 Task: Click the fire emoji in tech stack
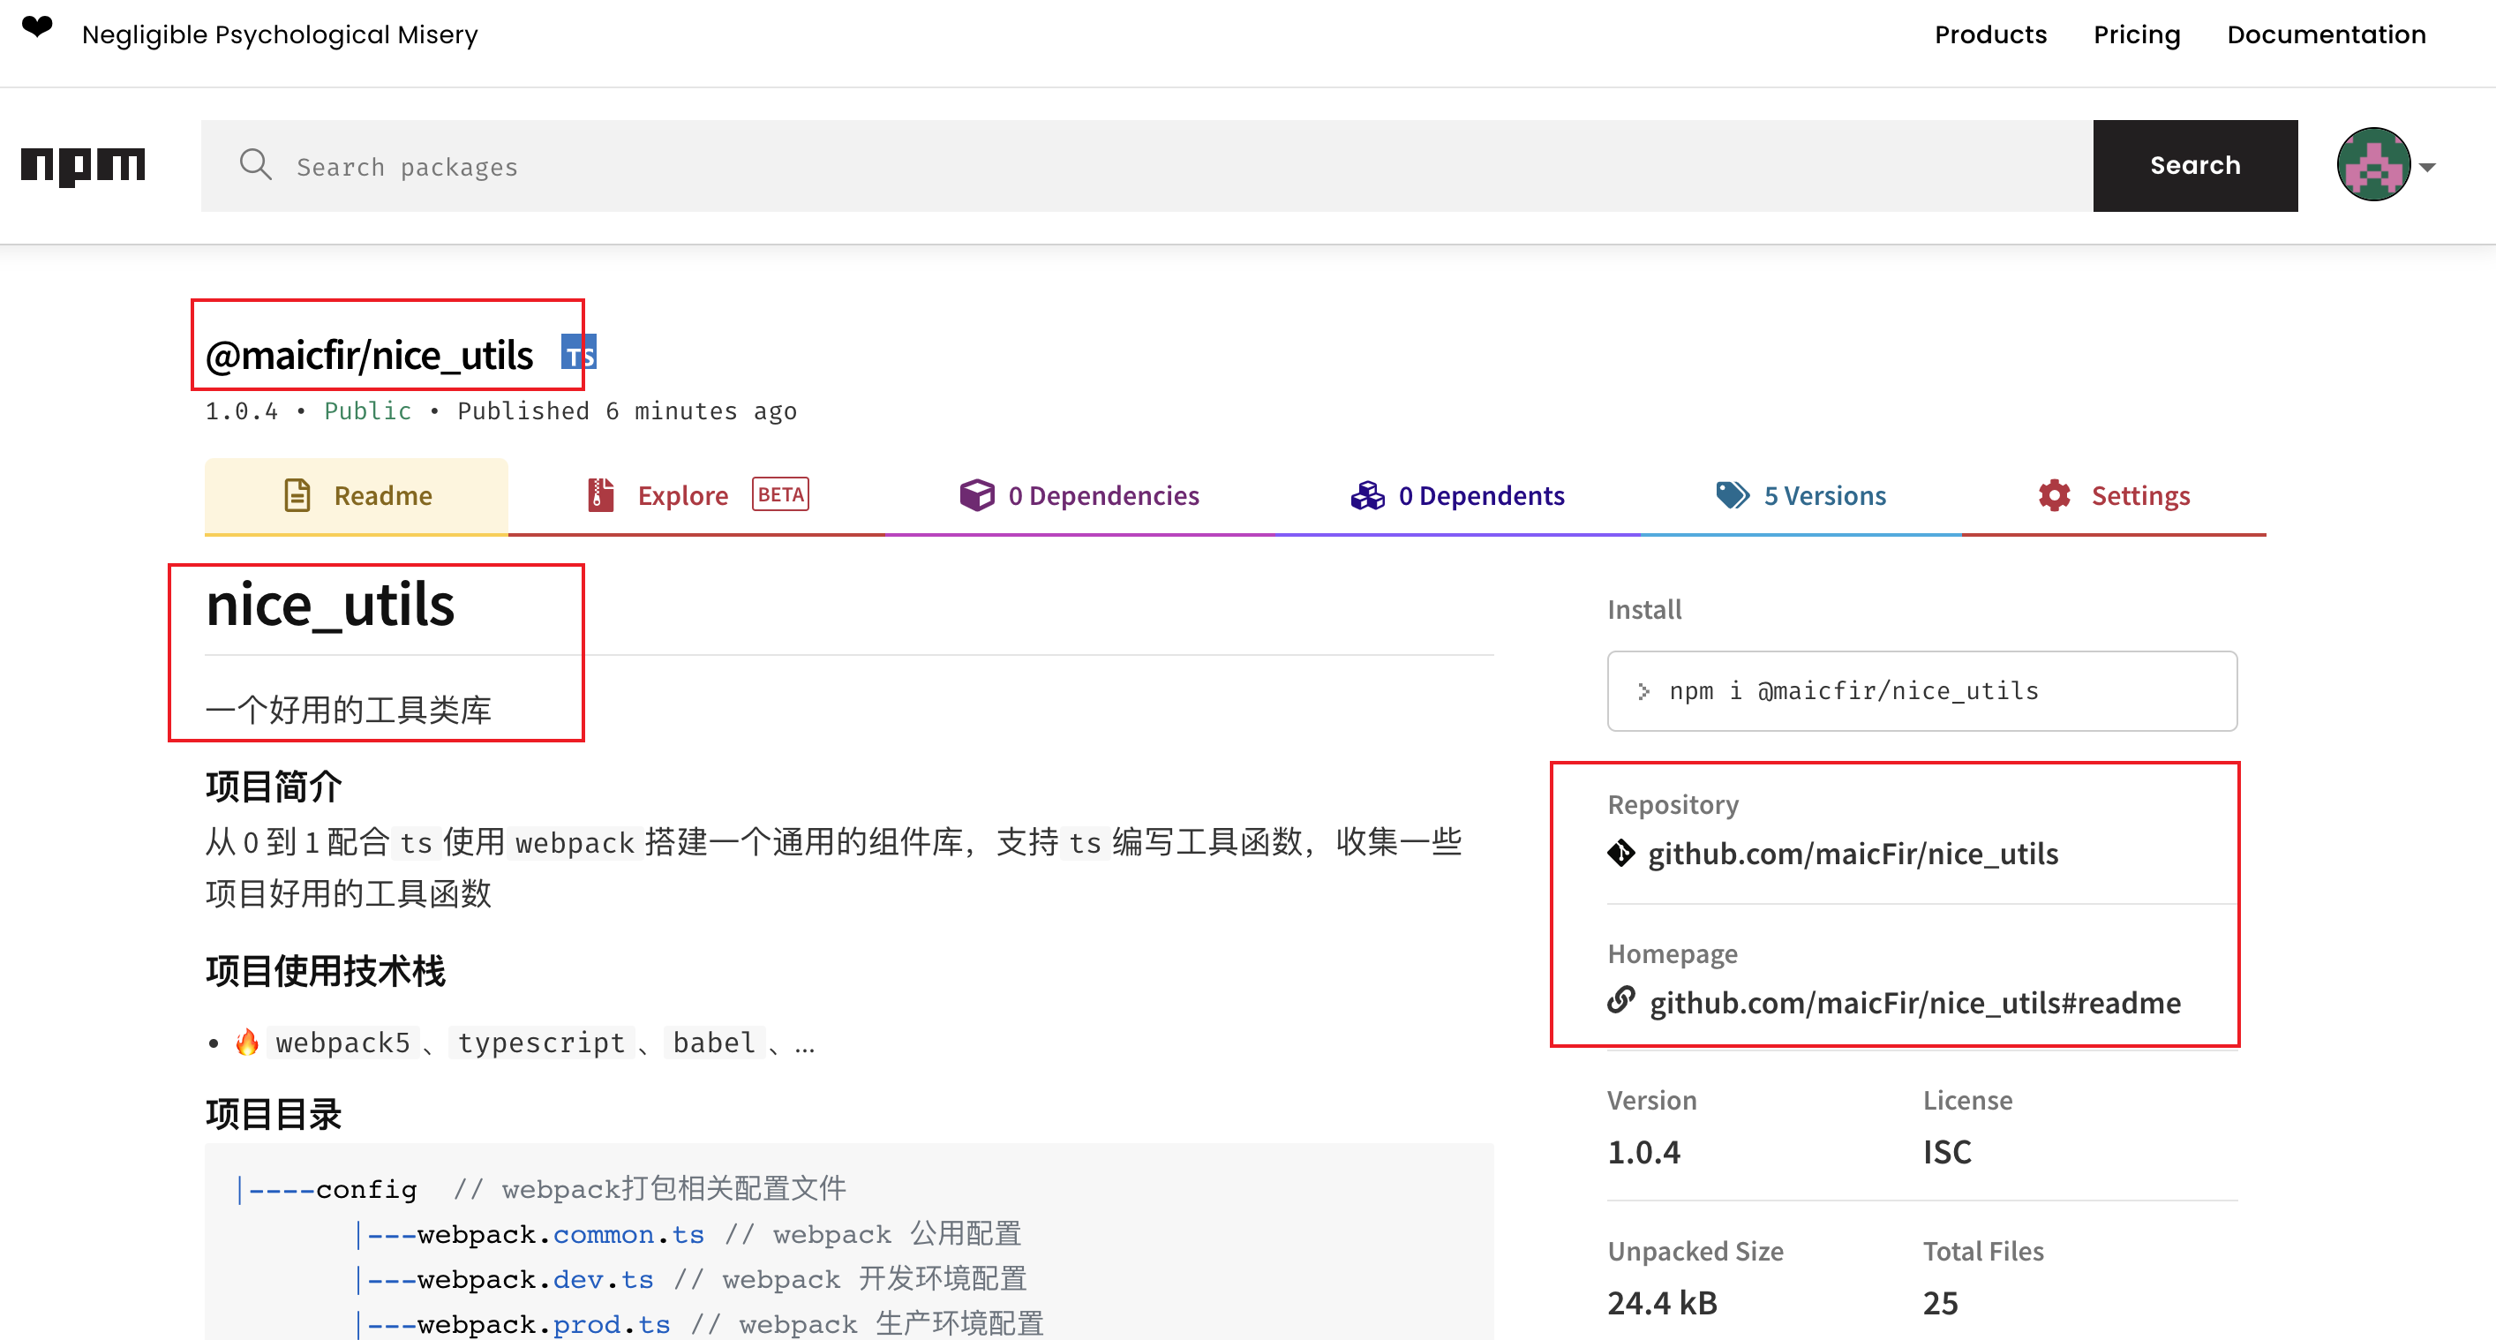pos(247,1042)
